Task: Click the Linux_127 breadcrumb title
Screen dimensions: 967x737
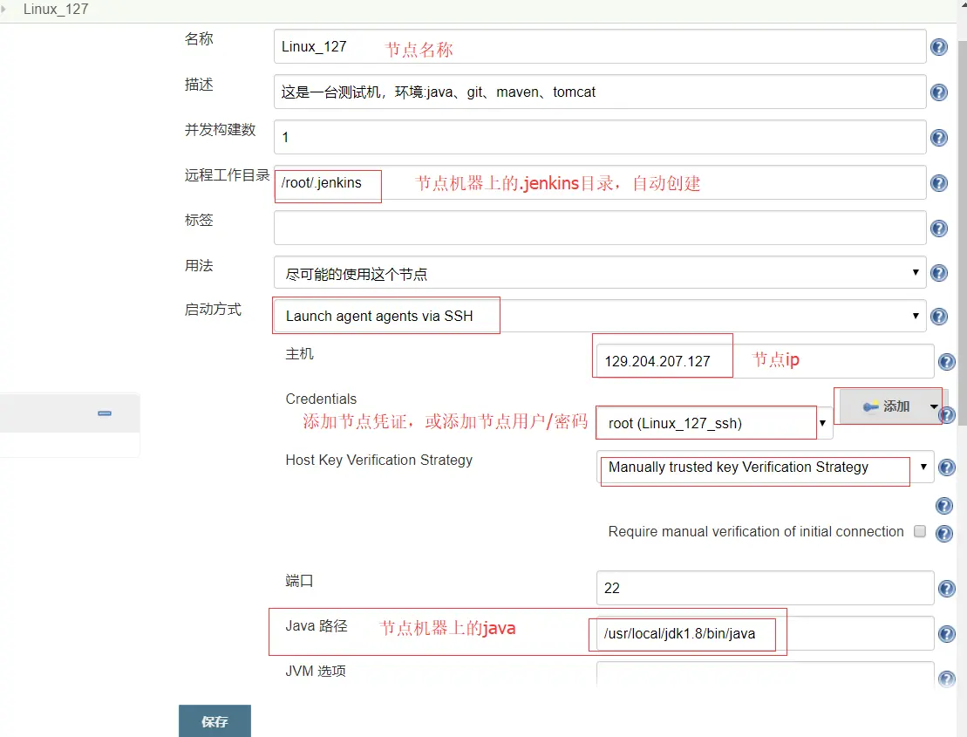Action: pyautogui.click(x=56, y=10)
